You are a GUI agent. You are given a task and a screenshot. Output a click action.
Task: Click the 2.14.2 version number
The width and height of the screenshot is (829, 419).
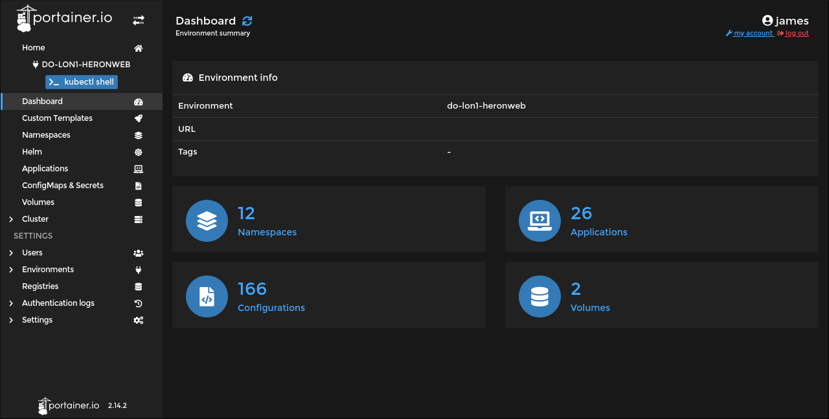(117, 405)
